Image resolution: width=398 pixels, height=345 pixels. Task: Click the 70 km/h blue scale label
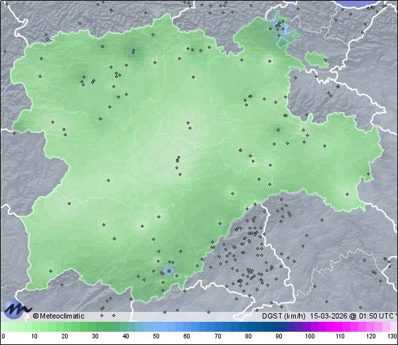[217, 336]
